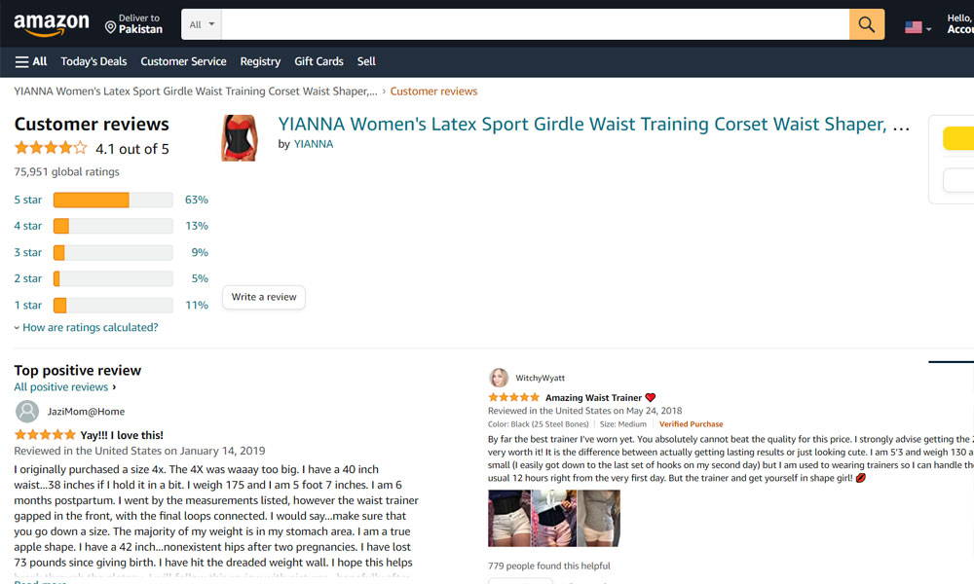The height and width of the screenshot is (584, 974).
Task: Click the US flag language icon
Action: [914, 27]
